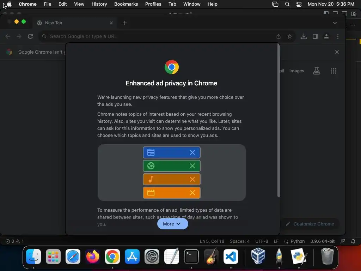Open Firefox from the Dock
This screenshot has height=271, width=361.
(93, 257)
